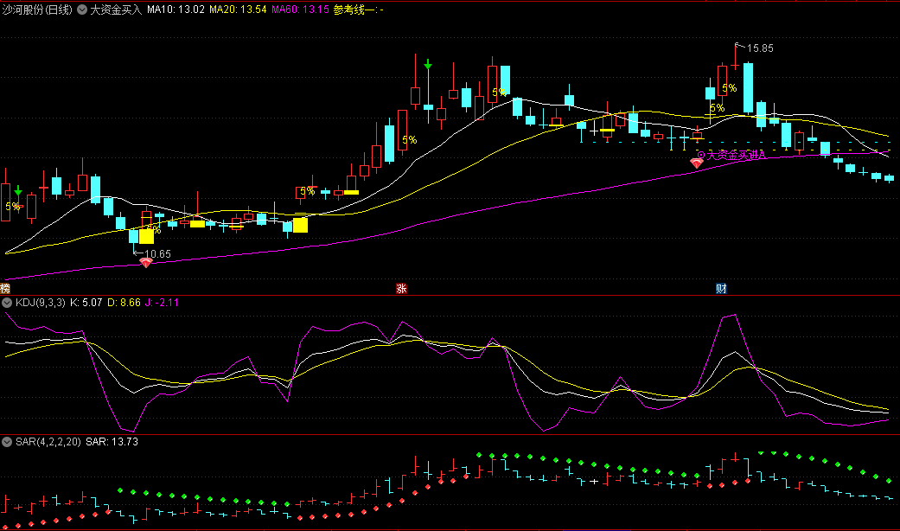
Task: Click the MA20: 13.54 value
Action: 239,10
